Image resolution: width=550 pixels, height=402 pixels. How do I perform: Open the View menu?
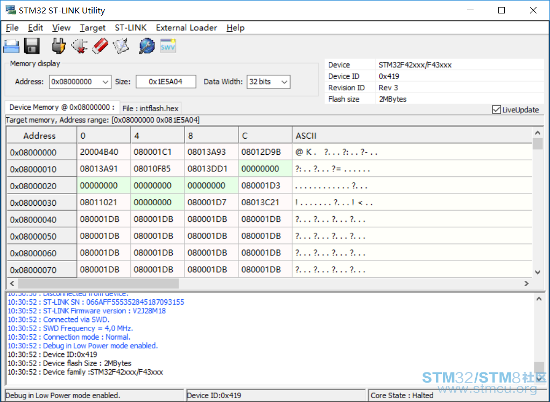tap(61, 27)
